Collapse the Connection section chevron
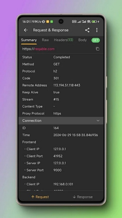The image size is (122, 218). click(x=98, y=121)
